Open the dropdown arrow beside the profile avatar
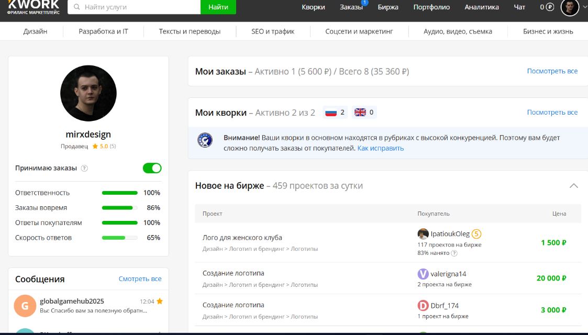Viewport: 588px width, 335px height. 584,7
